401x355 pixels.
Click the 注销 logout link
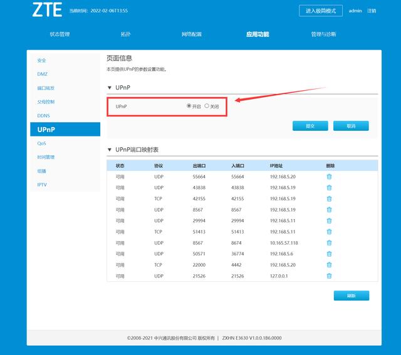tap(372, 11)
